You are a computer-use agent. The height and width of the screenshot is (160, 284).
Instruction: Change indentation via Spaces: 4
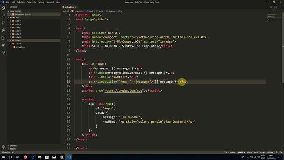(241, 152)
